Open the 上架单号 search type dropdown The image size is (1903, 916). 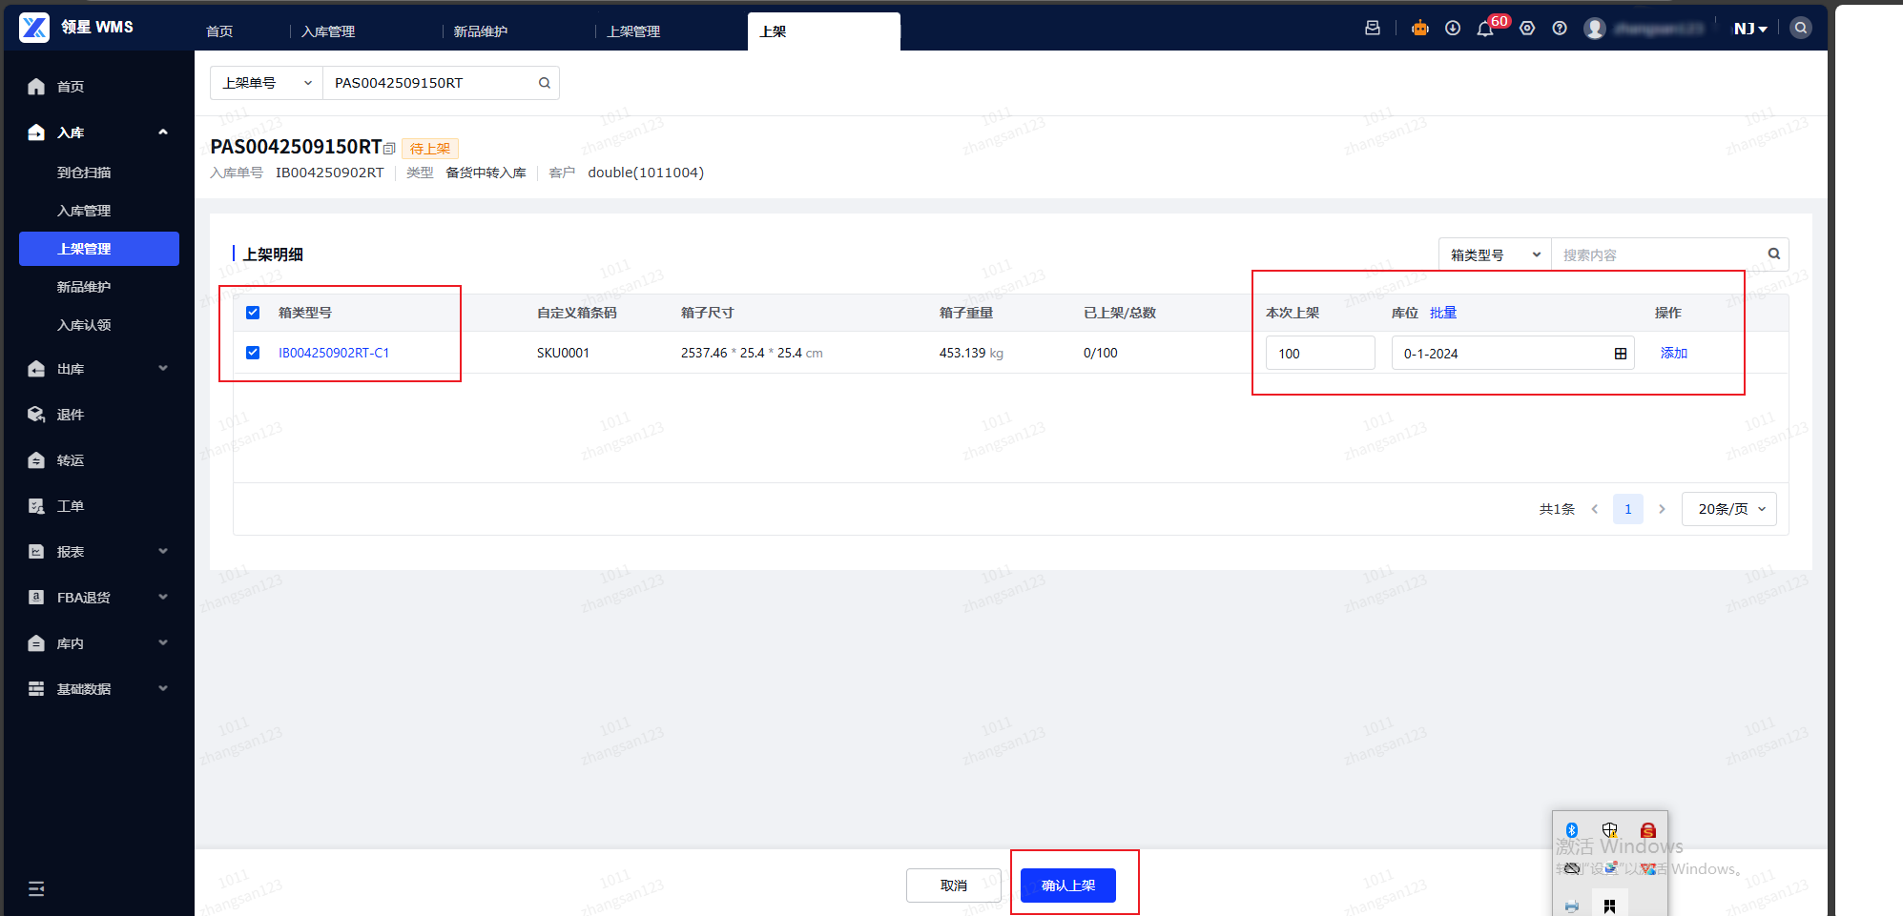[x=266, y=83]
